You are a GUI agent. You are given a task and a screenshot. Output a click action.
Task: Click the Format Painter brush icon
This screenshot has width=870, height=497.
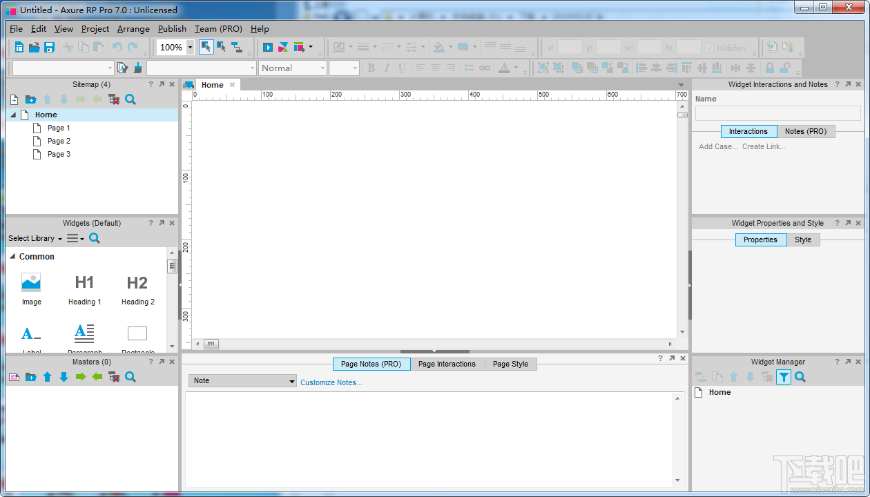tap(137, 68)
